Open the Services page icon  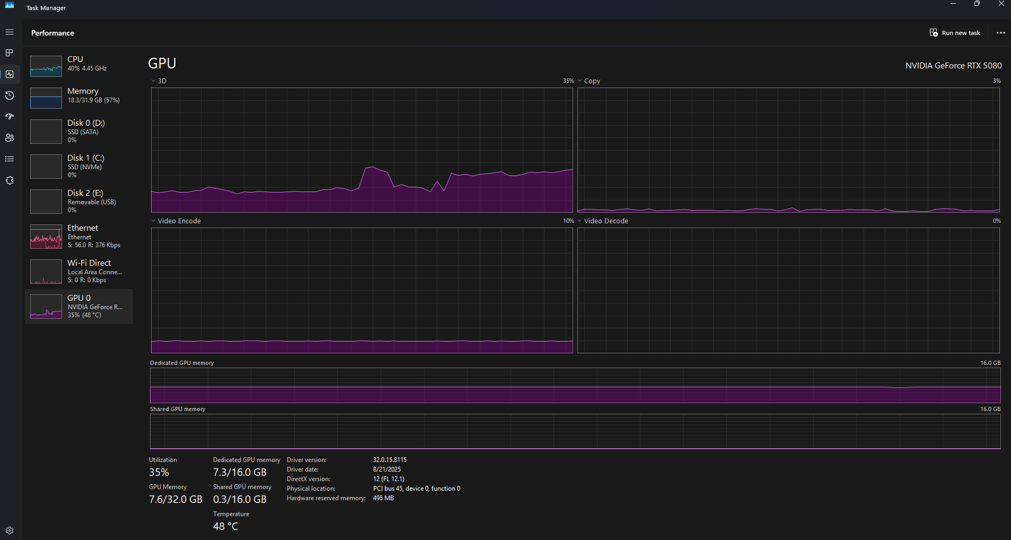coord(10,180)
